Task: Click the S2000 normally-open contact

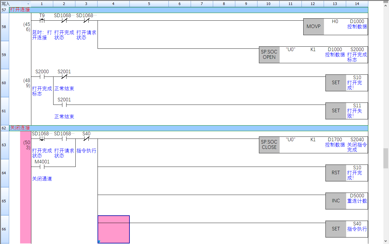Action: pos(42,77)
